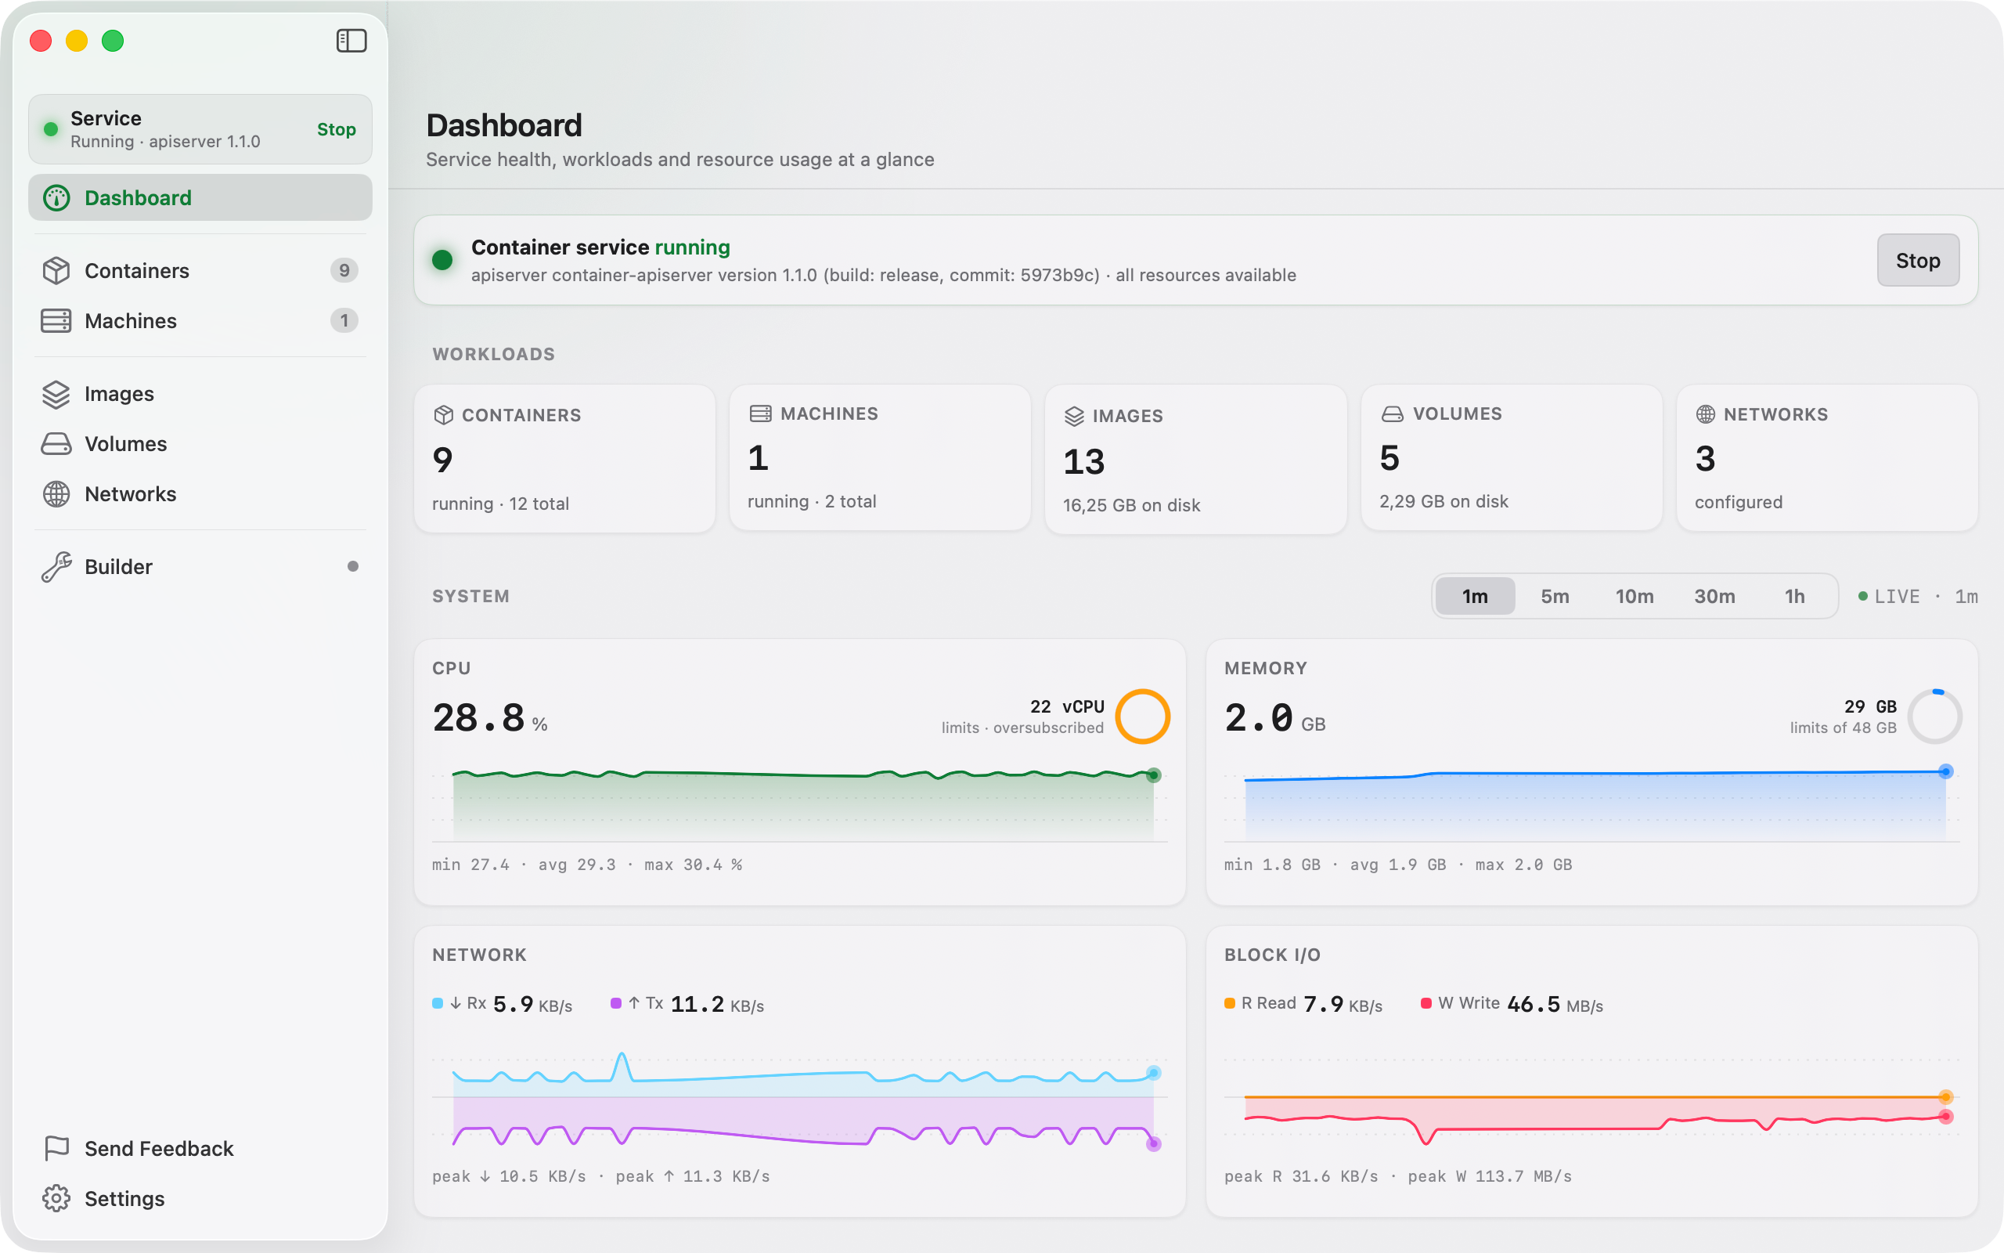Viewport: 2004px width, 1253px height.
Task: Click the cube icon on Containers workload card
Action: (x=444, y=415)
